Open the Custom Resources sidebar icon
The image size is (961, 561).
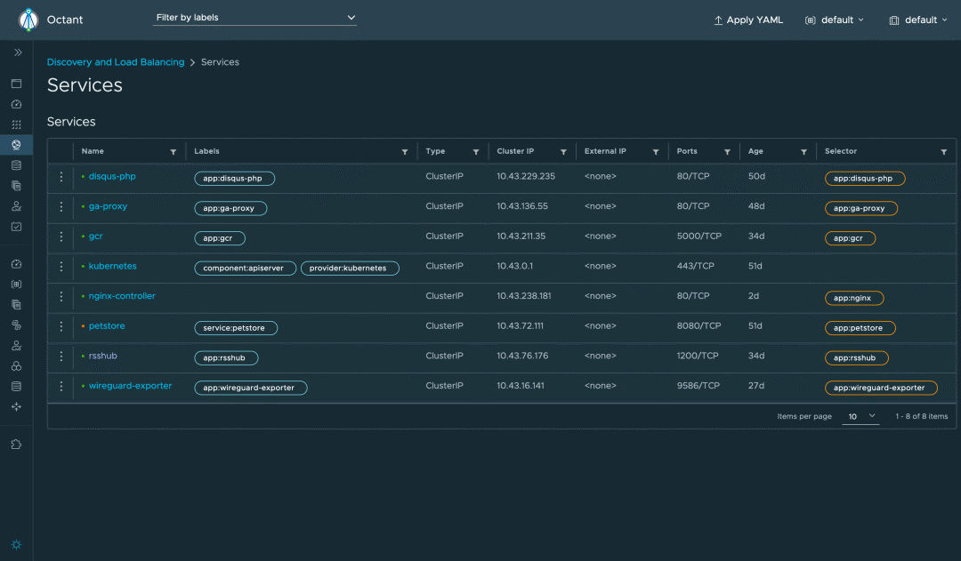(17, 186)
